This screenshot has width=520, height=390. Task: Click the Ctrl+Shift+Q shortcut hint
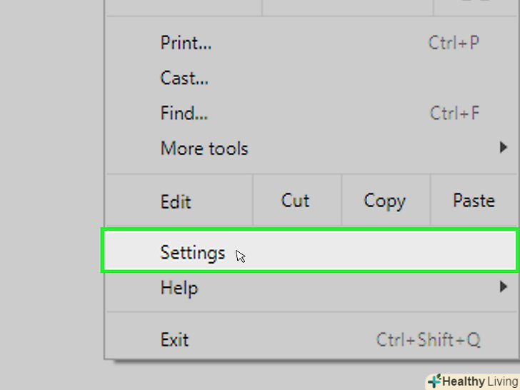click(429, 339)
